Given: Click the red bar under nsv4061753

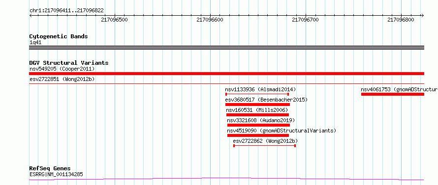Looking at the screenshot, I should pyautogui.click(x=393, y=94).
